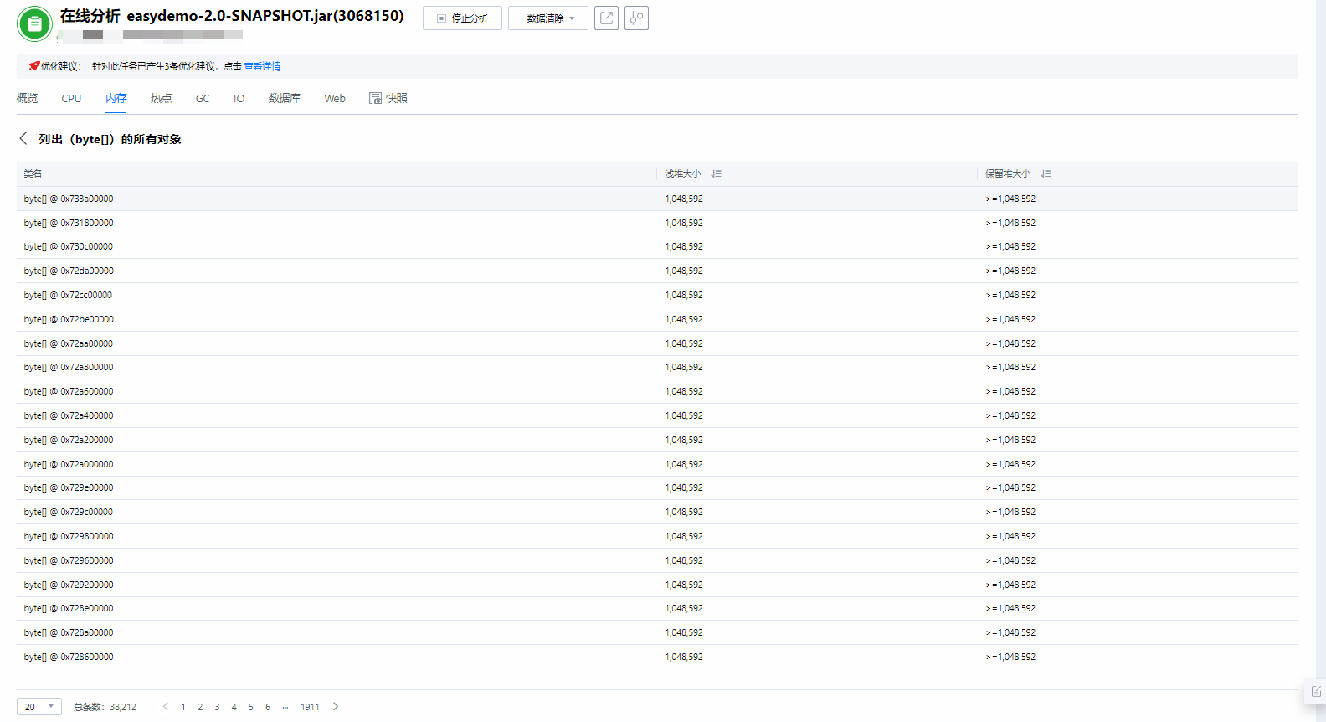The height and width of the screenshot is (722, 1326).
Task: Select row byte[] @ 0x730c00000
Action: [657, 246]
